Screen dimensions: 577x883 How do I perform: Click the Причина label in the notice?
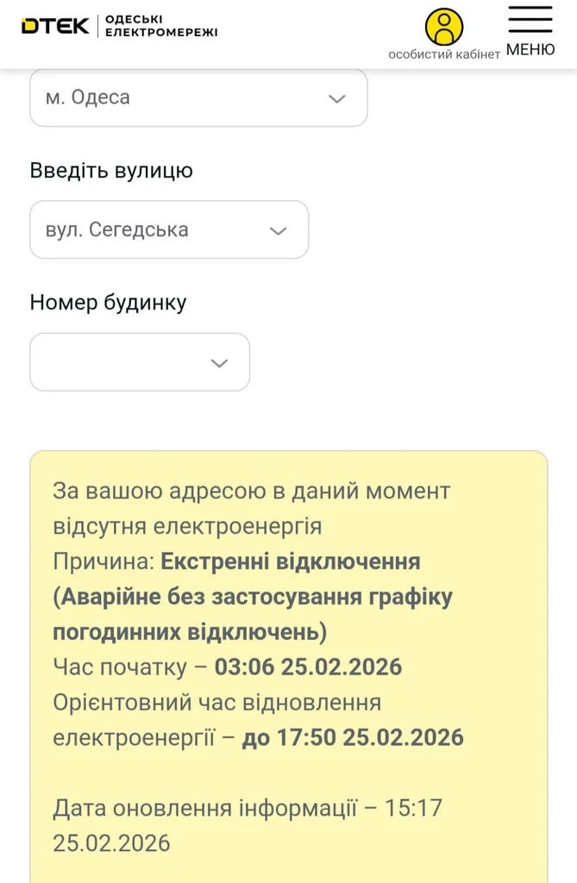click(x=103, y=562)
